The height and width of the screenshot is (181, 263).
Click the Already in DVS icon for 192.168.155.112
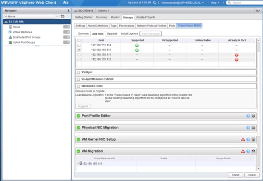[x=237, y=59]
